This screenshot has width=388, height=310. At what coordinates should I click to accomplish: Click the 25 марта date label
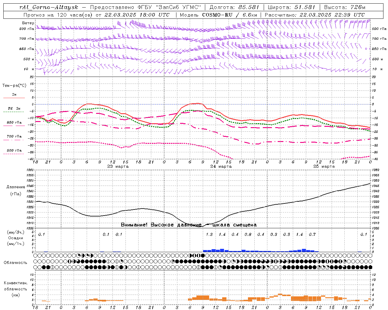click(x=324, y=167)
